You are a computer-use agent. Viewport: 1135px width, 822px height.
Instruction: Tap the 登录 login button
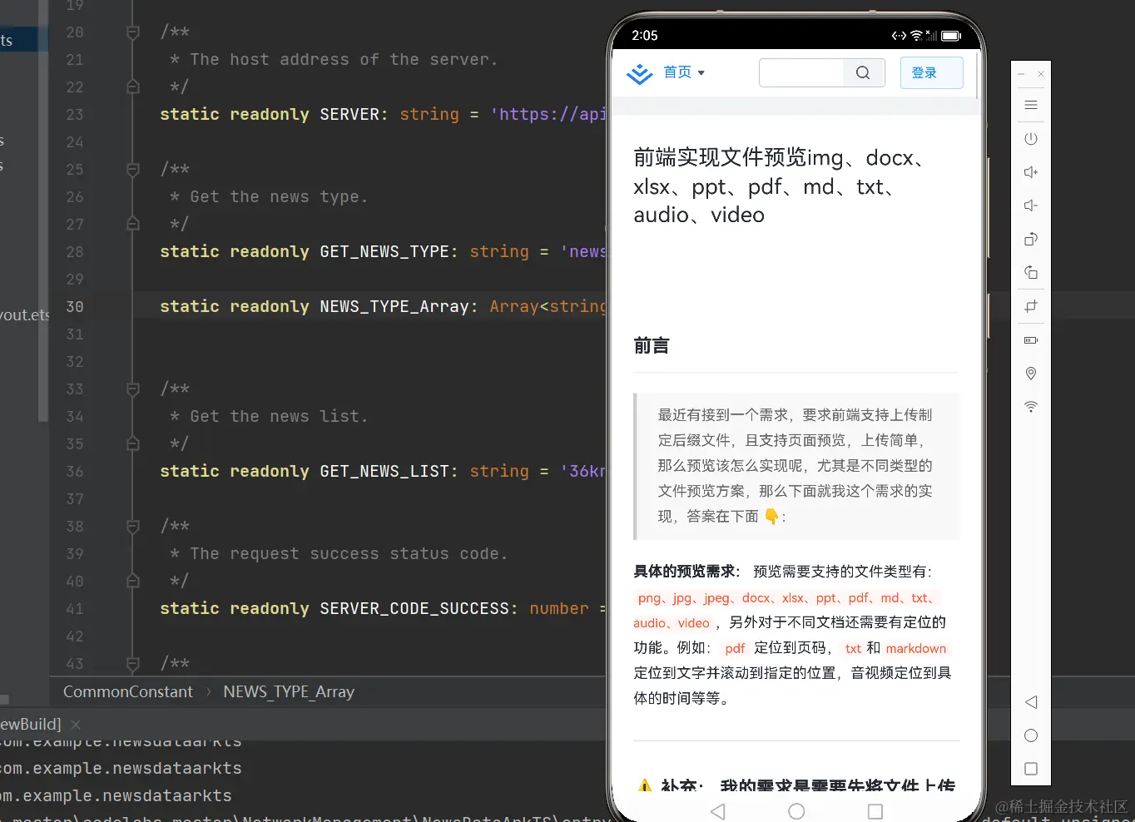[x=932, y=72]
